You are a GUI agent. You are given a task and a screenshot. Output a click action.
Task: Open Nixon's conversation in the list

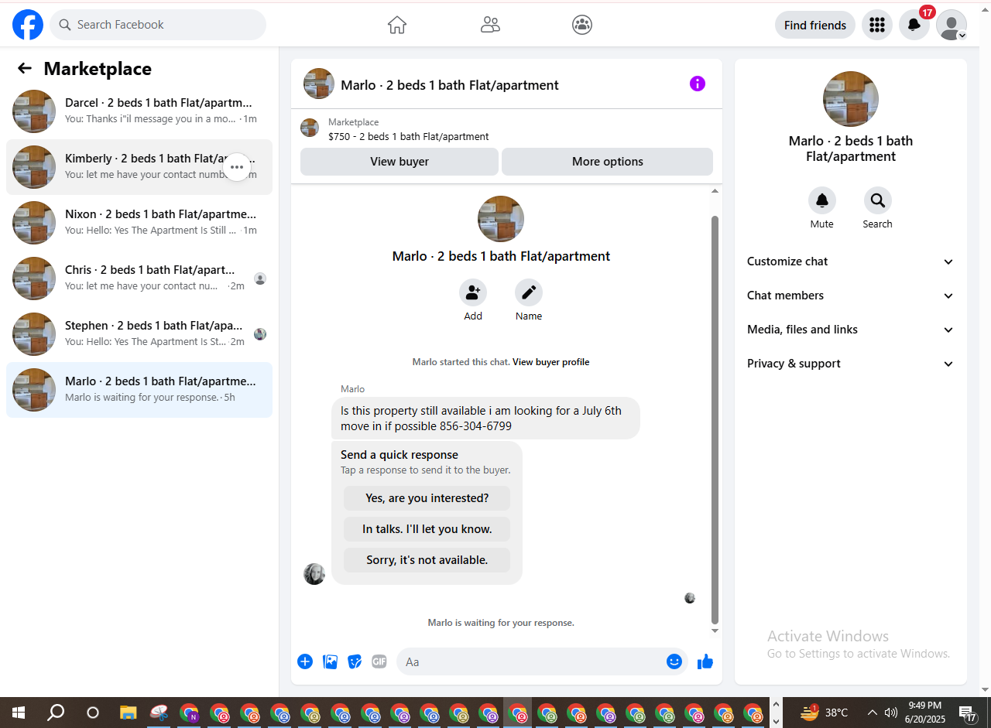pyautogui.click(x=139, y=223)
